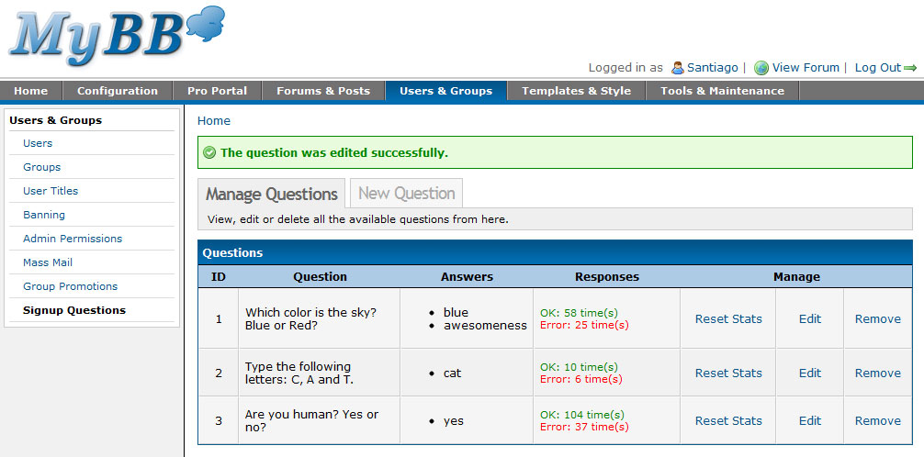Click the Home breadcrumb link
The image size is (924, 457).
click(x=214, y=121)
